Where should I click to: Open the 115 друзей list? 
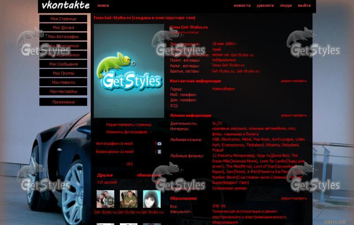coord(107,182)
